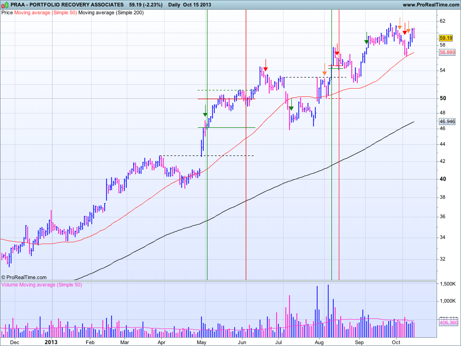Click the Aug month label on time axis
Image resolution: width=461 pixels, height=346 pixels.
[x=319, y=342]
